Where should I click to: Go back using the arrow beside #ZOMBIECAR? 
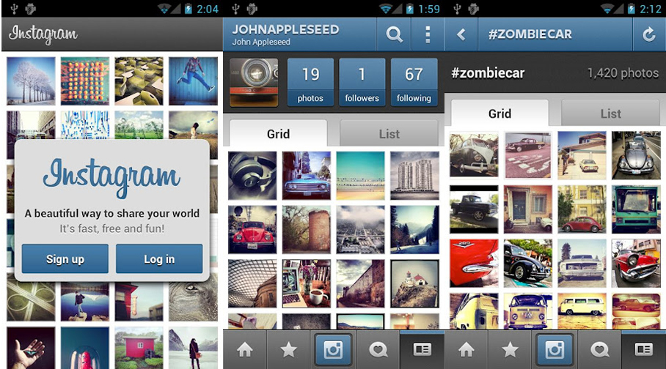pyautogui.click(x=461, y=34)
